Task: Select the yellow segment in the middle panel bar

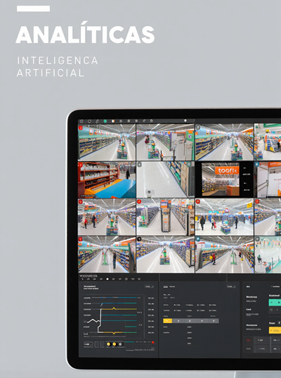Action: pos(167,321)
